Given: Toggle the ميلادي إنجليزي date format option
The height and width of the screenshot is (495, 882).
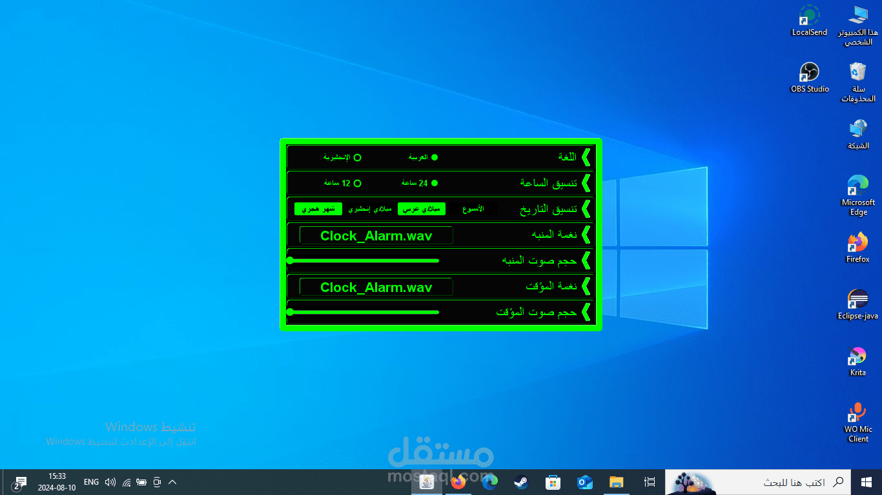Looking at the screenshot, I should click(x=369, y=209).
